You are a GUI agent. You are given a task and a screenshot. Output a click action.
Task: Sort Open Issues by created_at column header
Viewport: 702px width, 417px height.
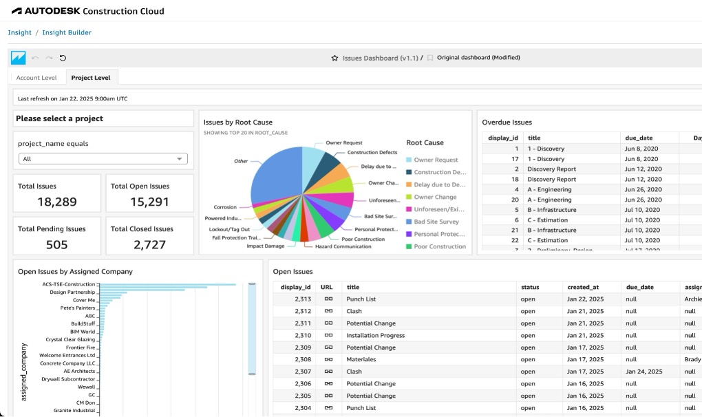583,287
